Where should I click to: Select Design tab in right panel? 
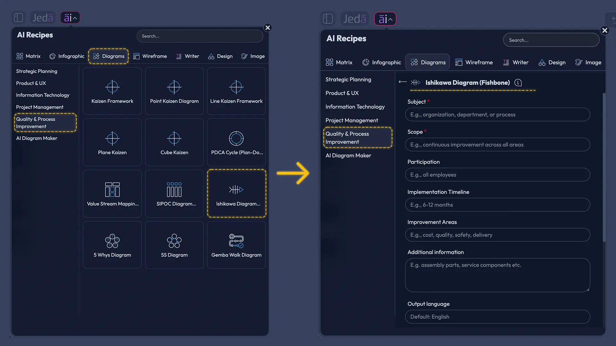(x=552, y=62)
